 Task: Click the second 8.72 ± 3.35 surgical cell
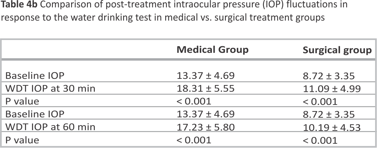329,114
